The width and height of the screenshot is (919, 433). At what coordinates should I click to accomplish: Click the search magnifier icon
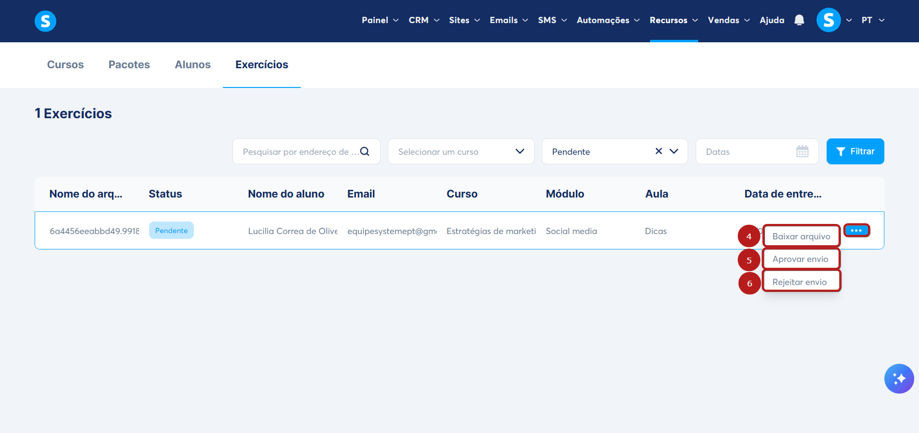tap(365, 151)
